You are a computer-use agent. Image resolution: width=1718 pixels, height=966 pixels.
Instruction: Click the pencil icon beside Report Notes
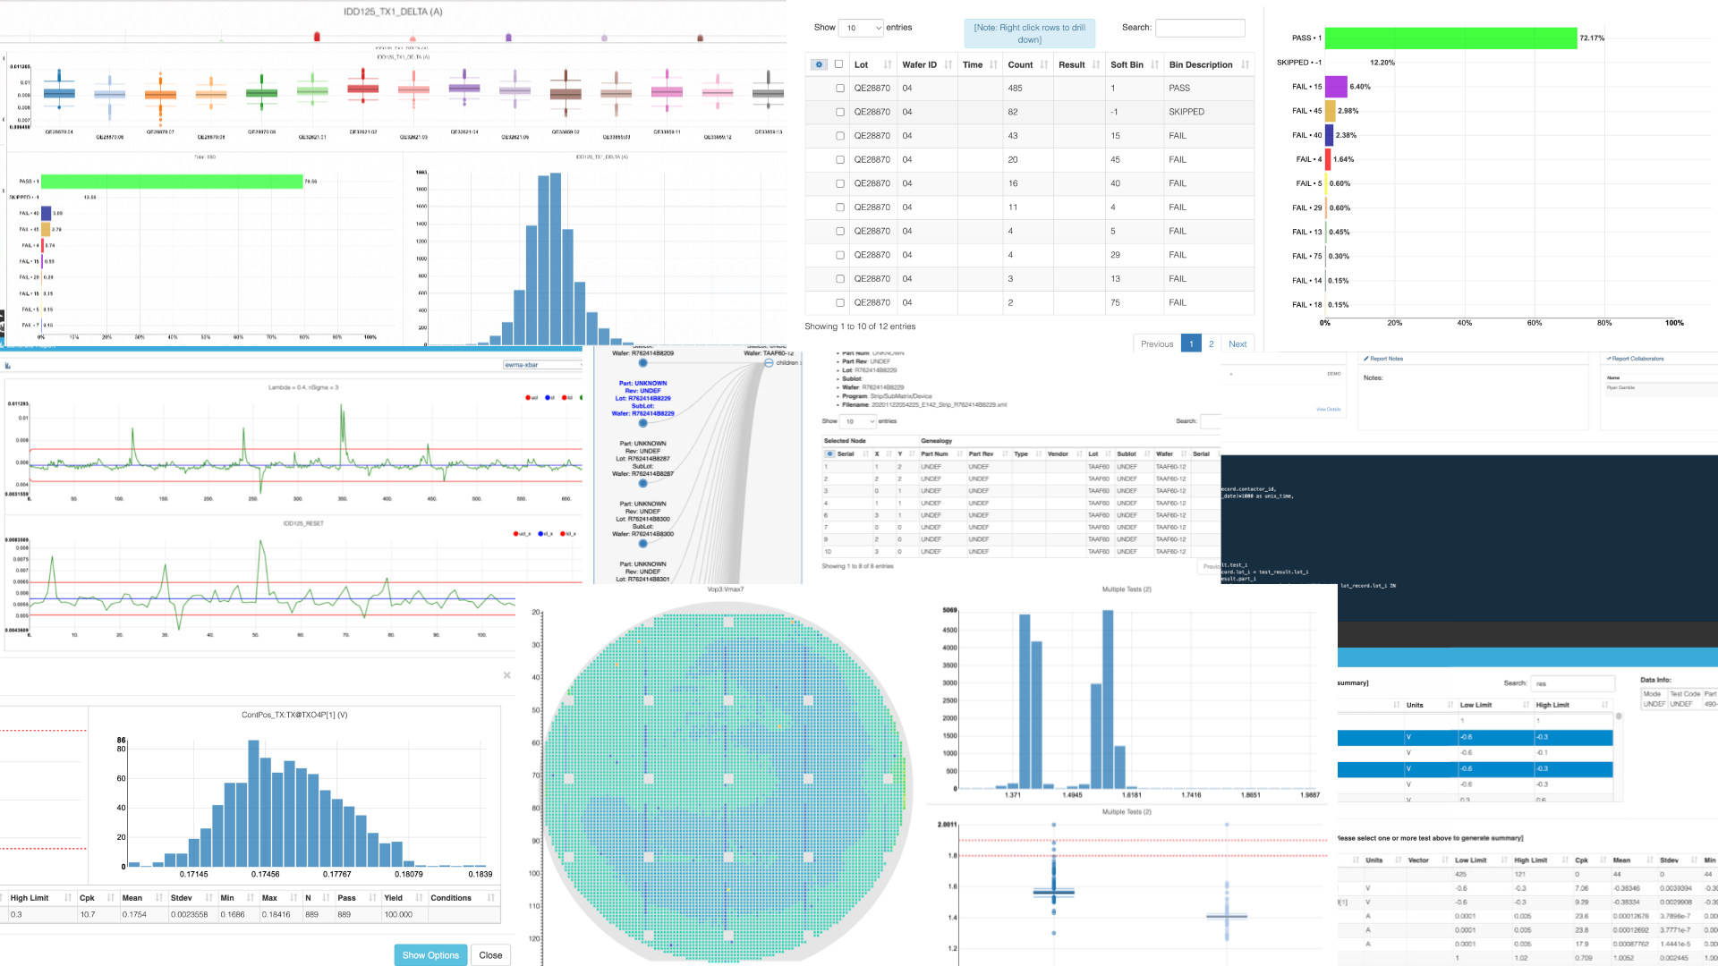pyautogui.click(x=1366, y=359)
